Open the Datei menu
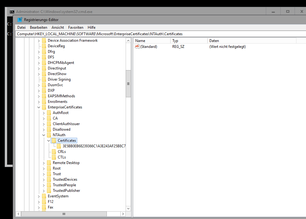The image size is (306, 219). (x=21, y=27)
